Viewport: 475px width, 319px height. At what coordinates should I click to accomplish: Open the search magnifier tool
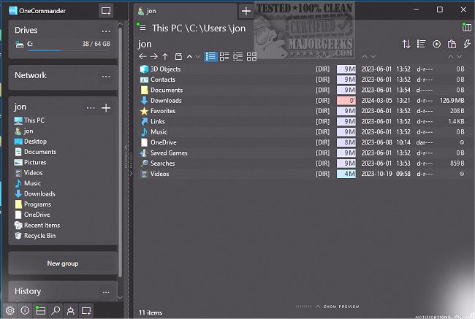point(56,310)
